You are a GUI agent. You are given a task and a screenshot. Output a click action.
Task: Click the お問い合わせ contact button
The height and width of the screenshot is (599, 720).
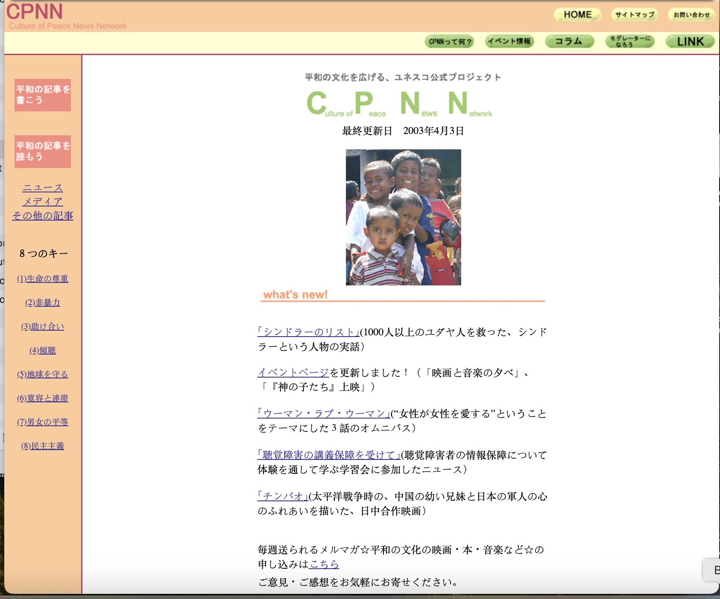click(691, 15)
